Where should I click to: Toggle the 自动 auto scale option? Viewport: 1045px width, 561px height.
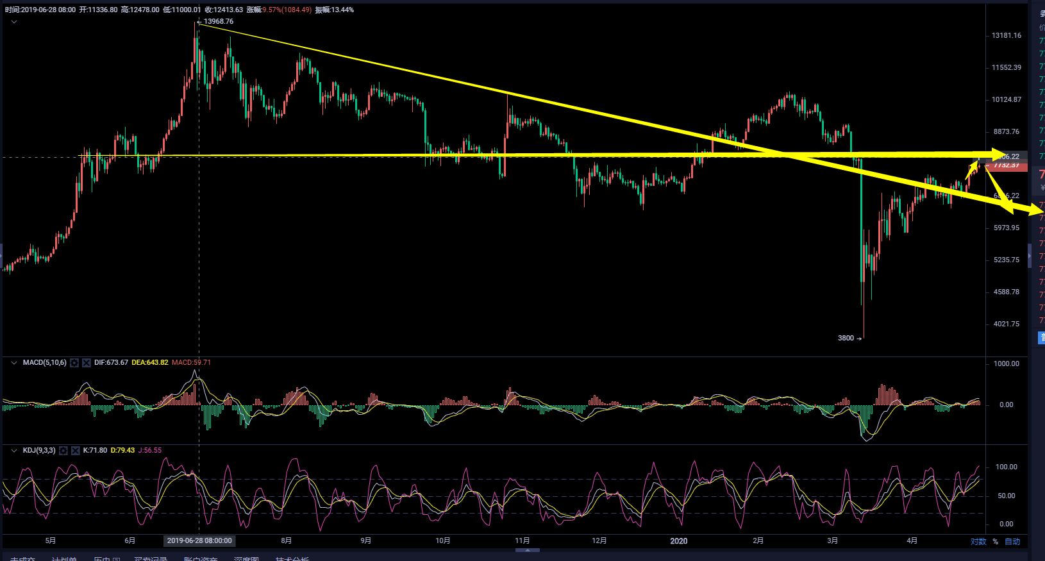coord(1012,542)
